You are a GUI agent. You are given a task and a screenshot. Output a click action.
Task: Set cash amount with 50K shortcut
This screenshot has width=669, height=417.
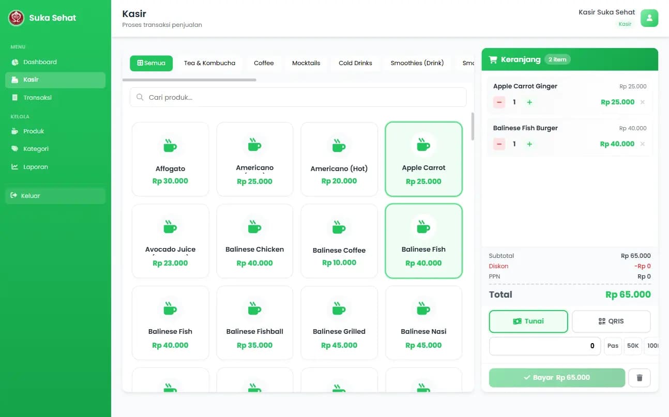[633, 346]
